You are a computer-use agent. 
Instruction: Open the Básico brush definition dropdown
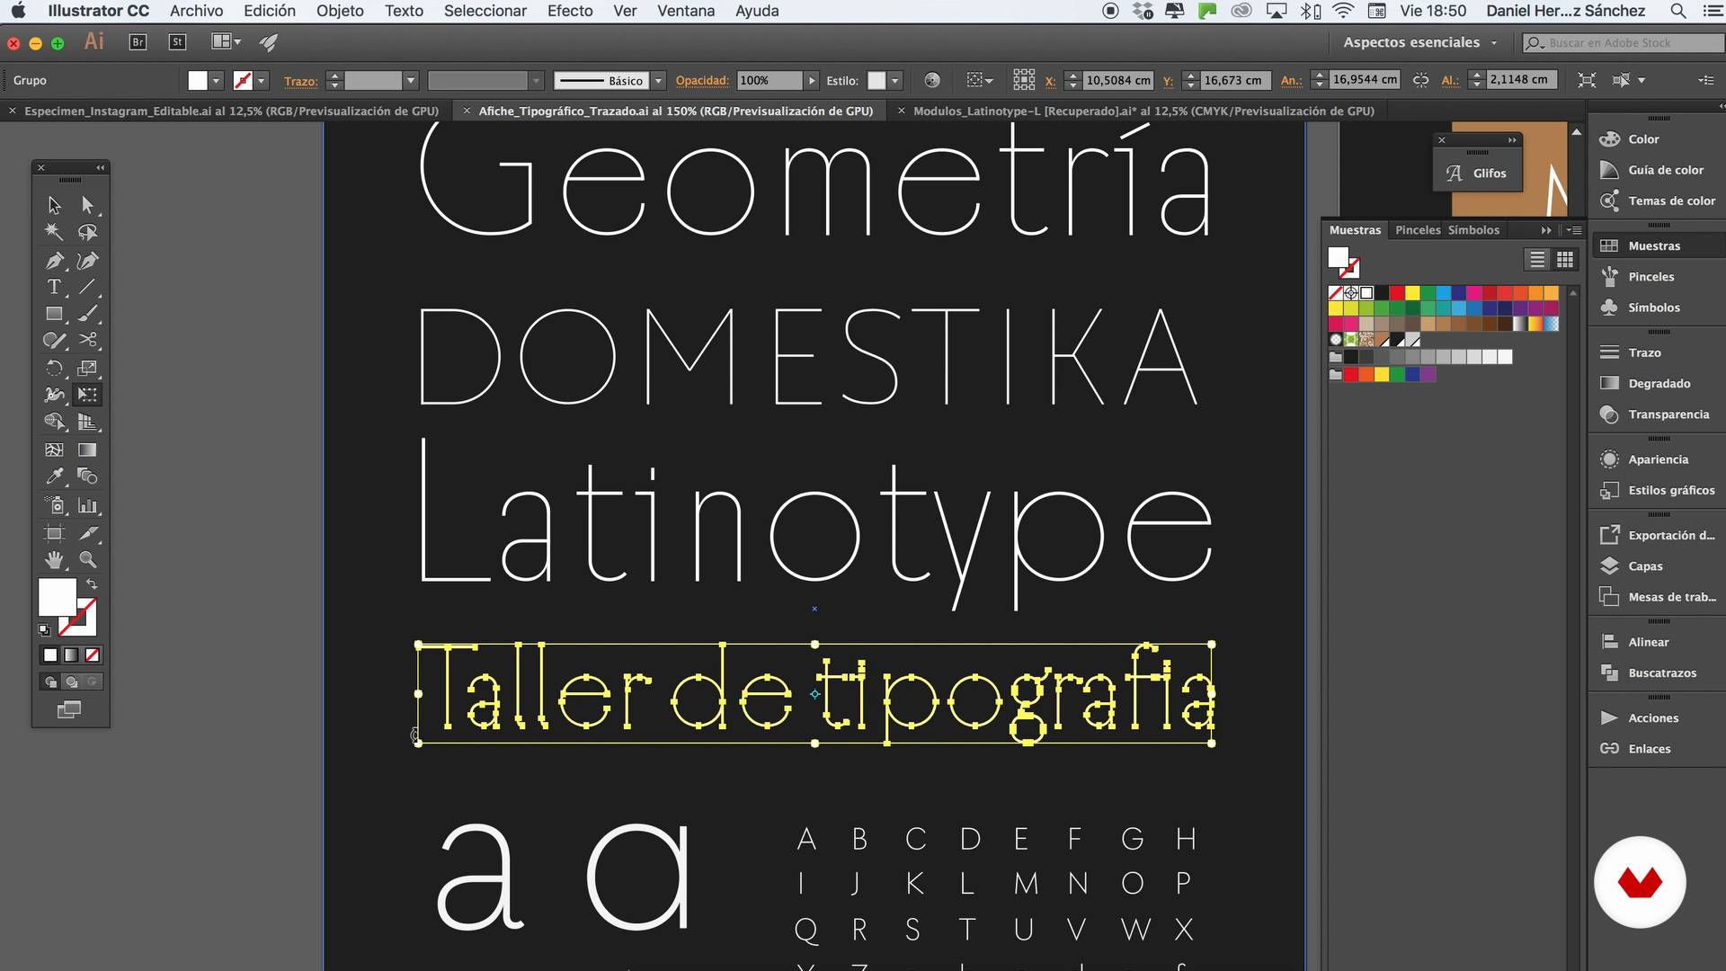(x=658, y=81)
